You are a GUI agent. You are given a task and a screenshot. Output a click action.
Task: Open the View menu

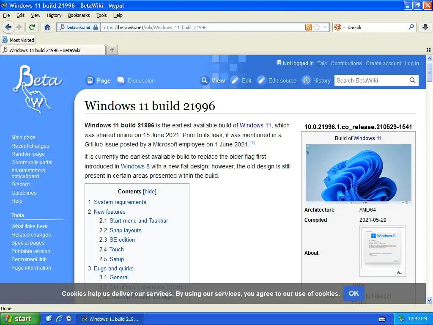pyautogui.click(x=36, y=16)
